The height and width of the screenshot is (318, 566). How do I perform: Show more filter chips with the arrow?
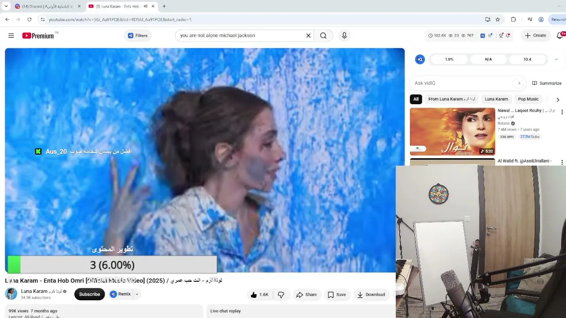(x=558, y=99)
